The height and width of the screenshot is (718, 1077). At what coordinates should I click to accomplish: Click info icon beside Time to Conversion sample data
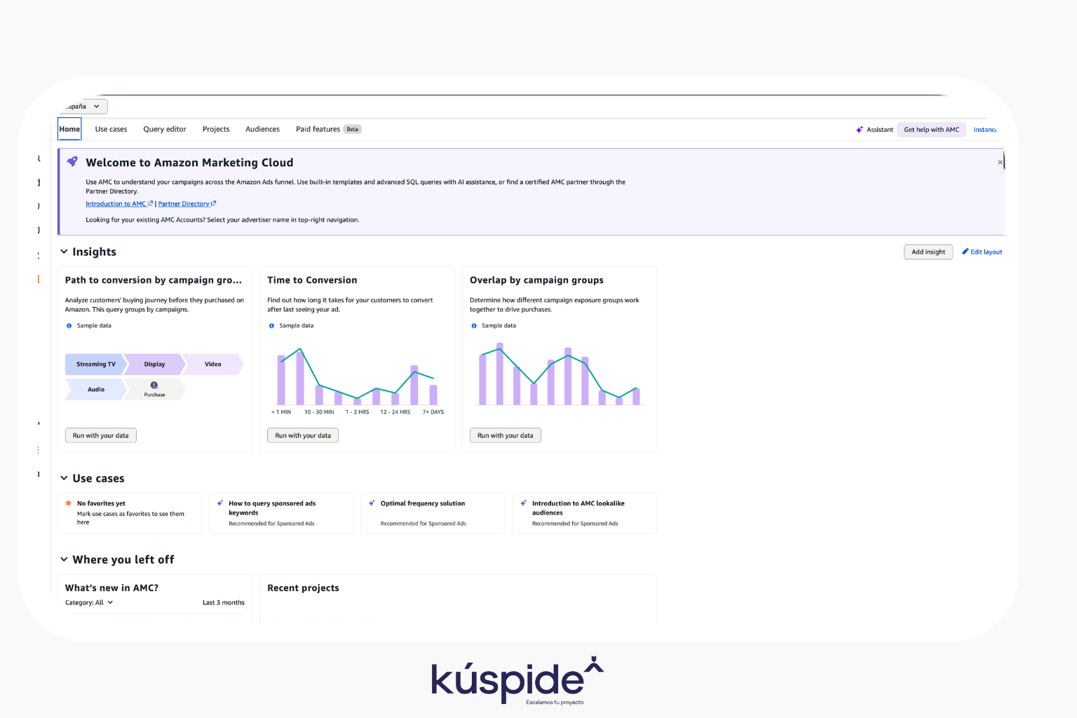pos(271,326)
